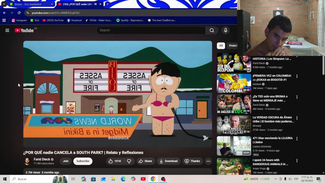Start voice search with the microphone
This screenshot has height=183, width=325.
tap(225, 30)
